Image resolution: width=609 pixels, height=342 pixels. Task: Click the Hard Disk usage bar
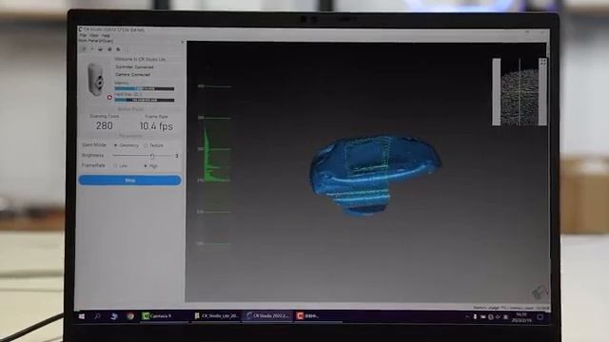coord(144,100)
